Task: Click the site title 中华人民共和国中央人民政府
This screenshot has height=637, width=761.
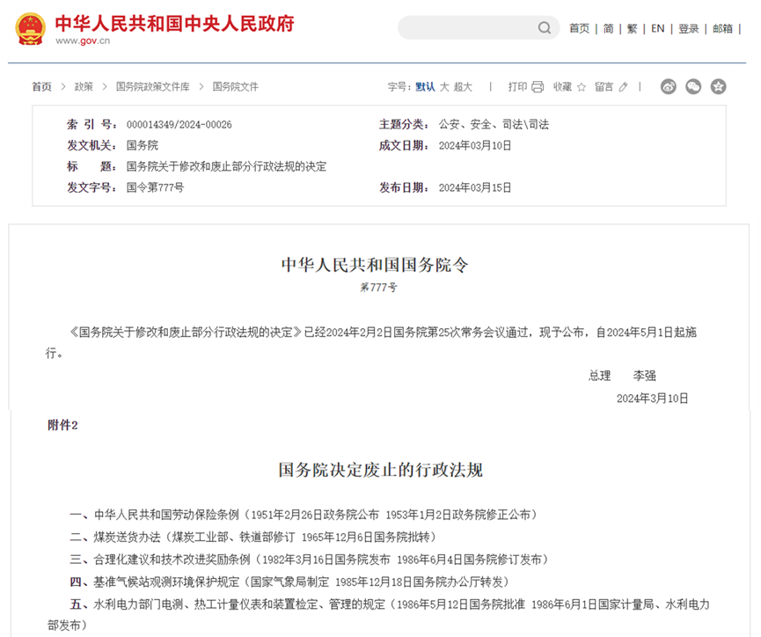Action: [x=175, y=24]
